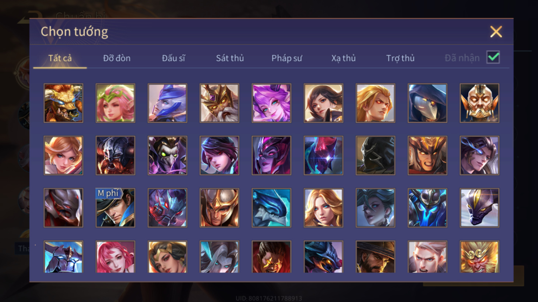Pick the green-eyed jester hero portrait
The image size is (538, 302).
(167, 155)
